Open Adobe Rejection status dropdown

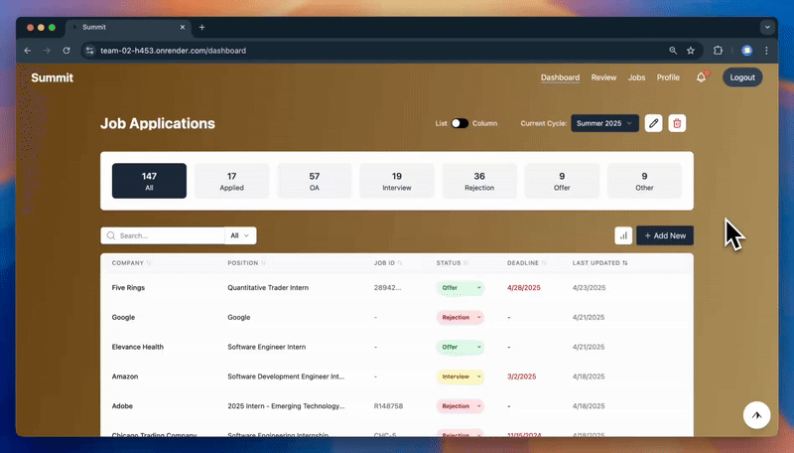461,406
